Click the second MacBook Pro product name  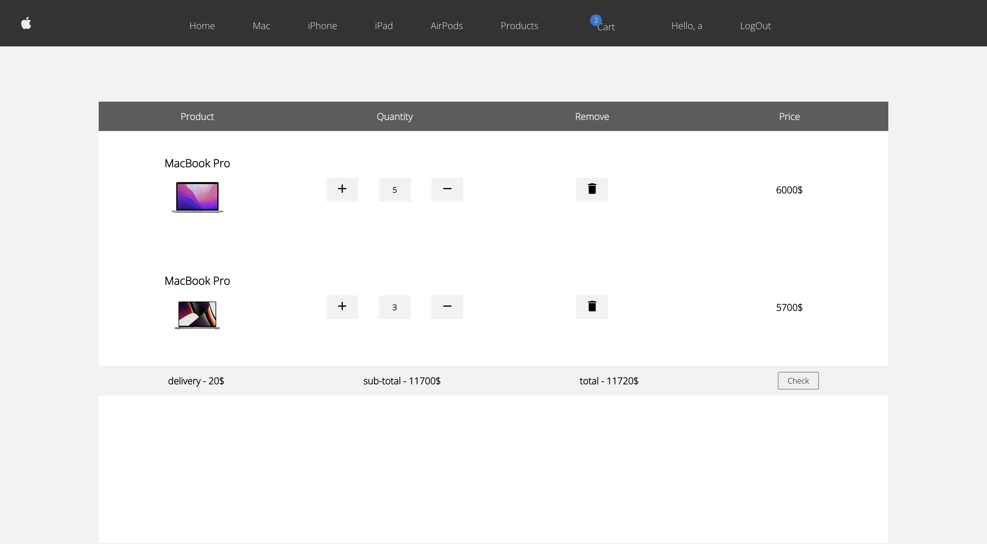point(197,281)
